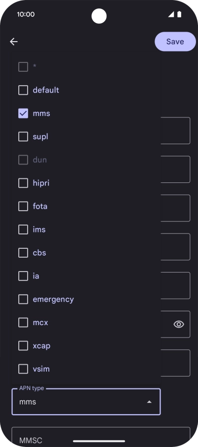Tap the signal strength icon
Screen dimensions: 198x447
coord(171,14)
